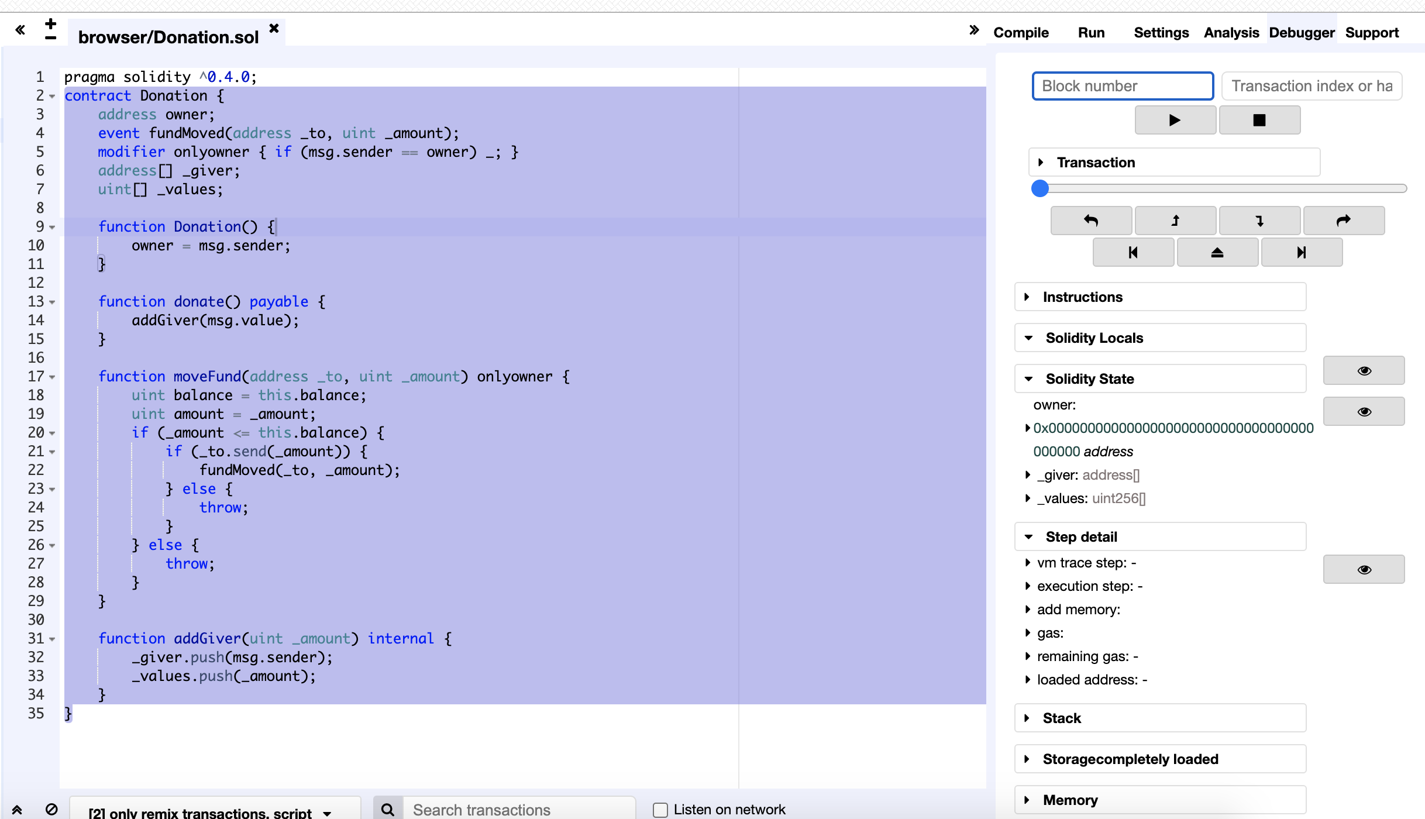Image resolution: width=1425 pixels, height=819 pixels.
Task: Click the play button to start debugging
Action: point(1175,121)
